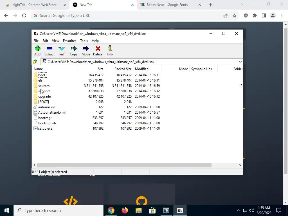Select the boot folder icon
The image size is (288, 216).
[x=35, y=75]
